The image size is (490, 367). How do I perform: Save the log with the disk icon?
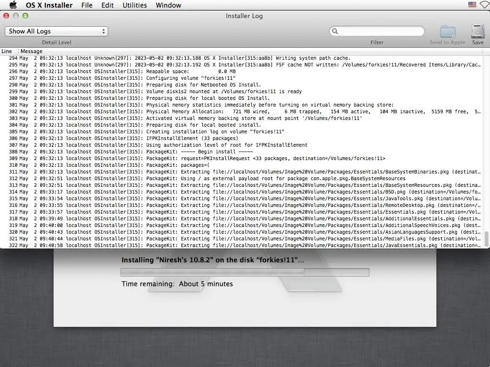click(x=478, y=31)
